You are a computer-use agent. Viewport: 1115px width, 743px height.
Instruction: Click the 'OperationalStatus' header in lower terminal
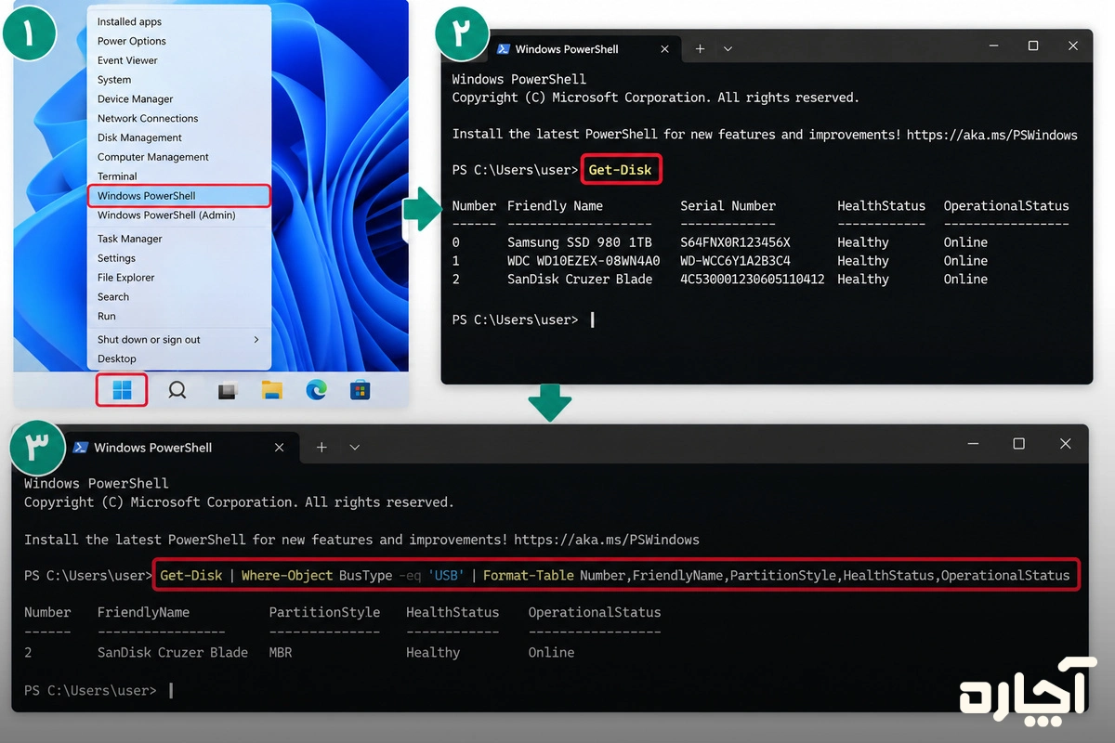click(x=595, y=613)
